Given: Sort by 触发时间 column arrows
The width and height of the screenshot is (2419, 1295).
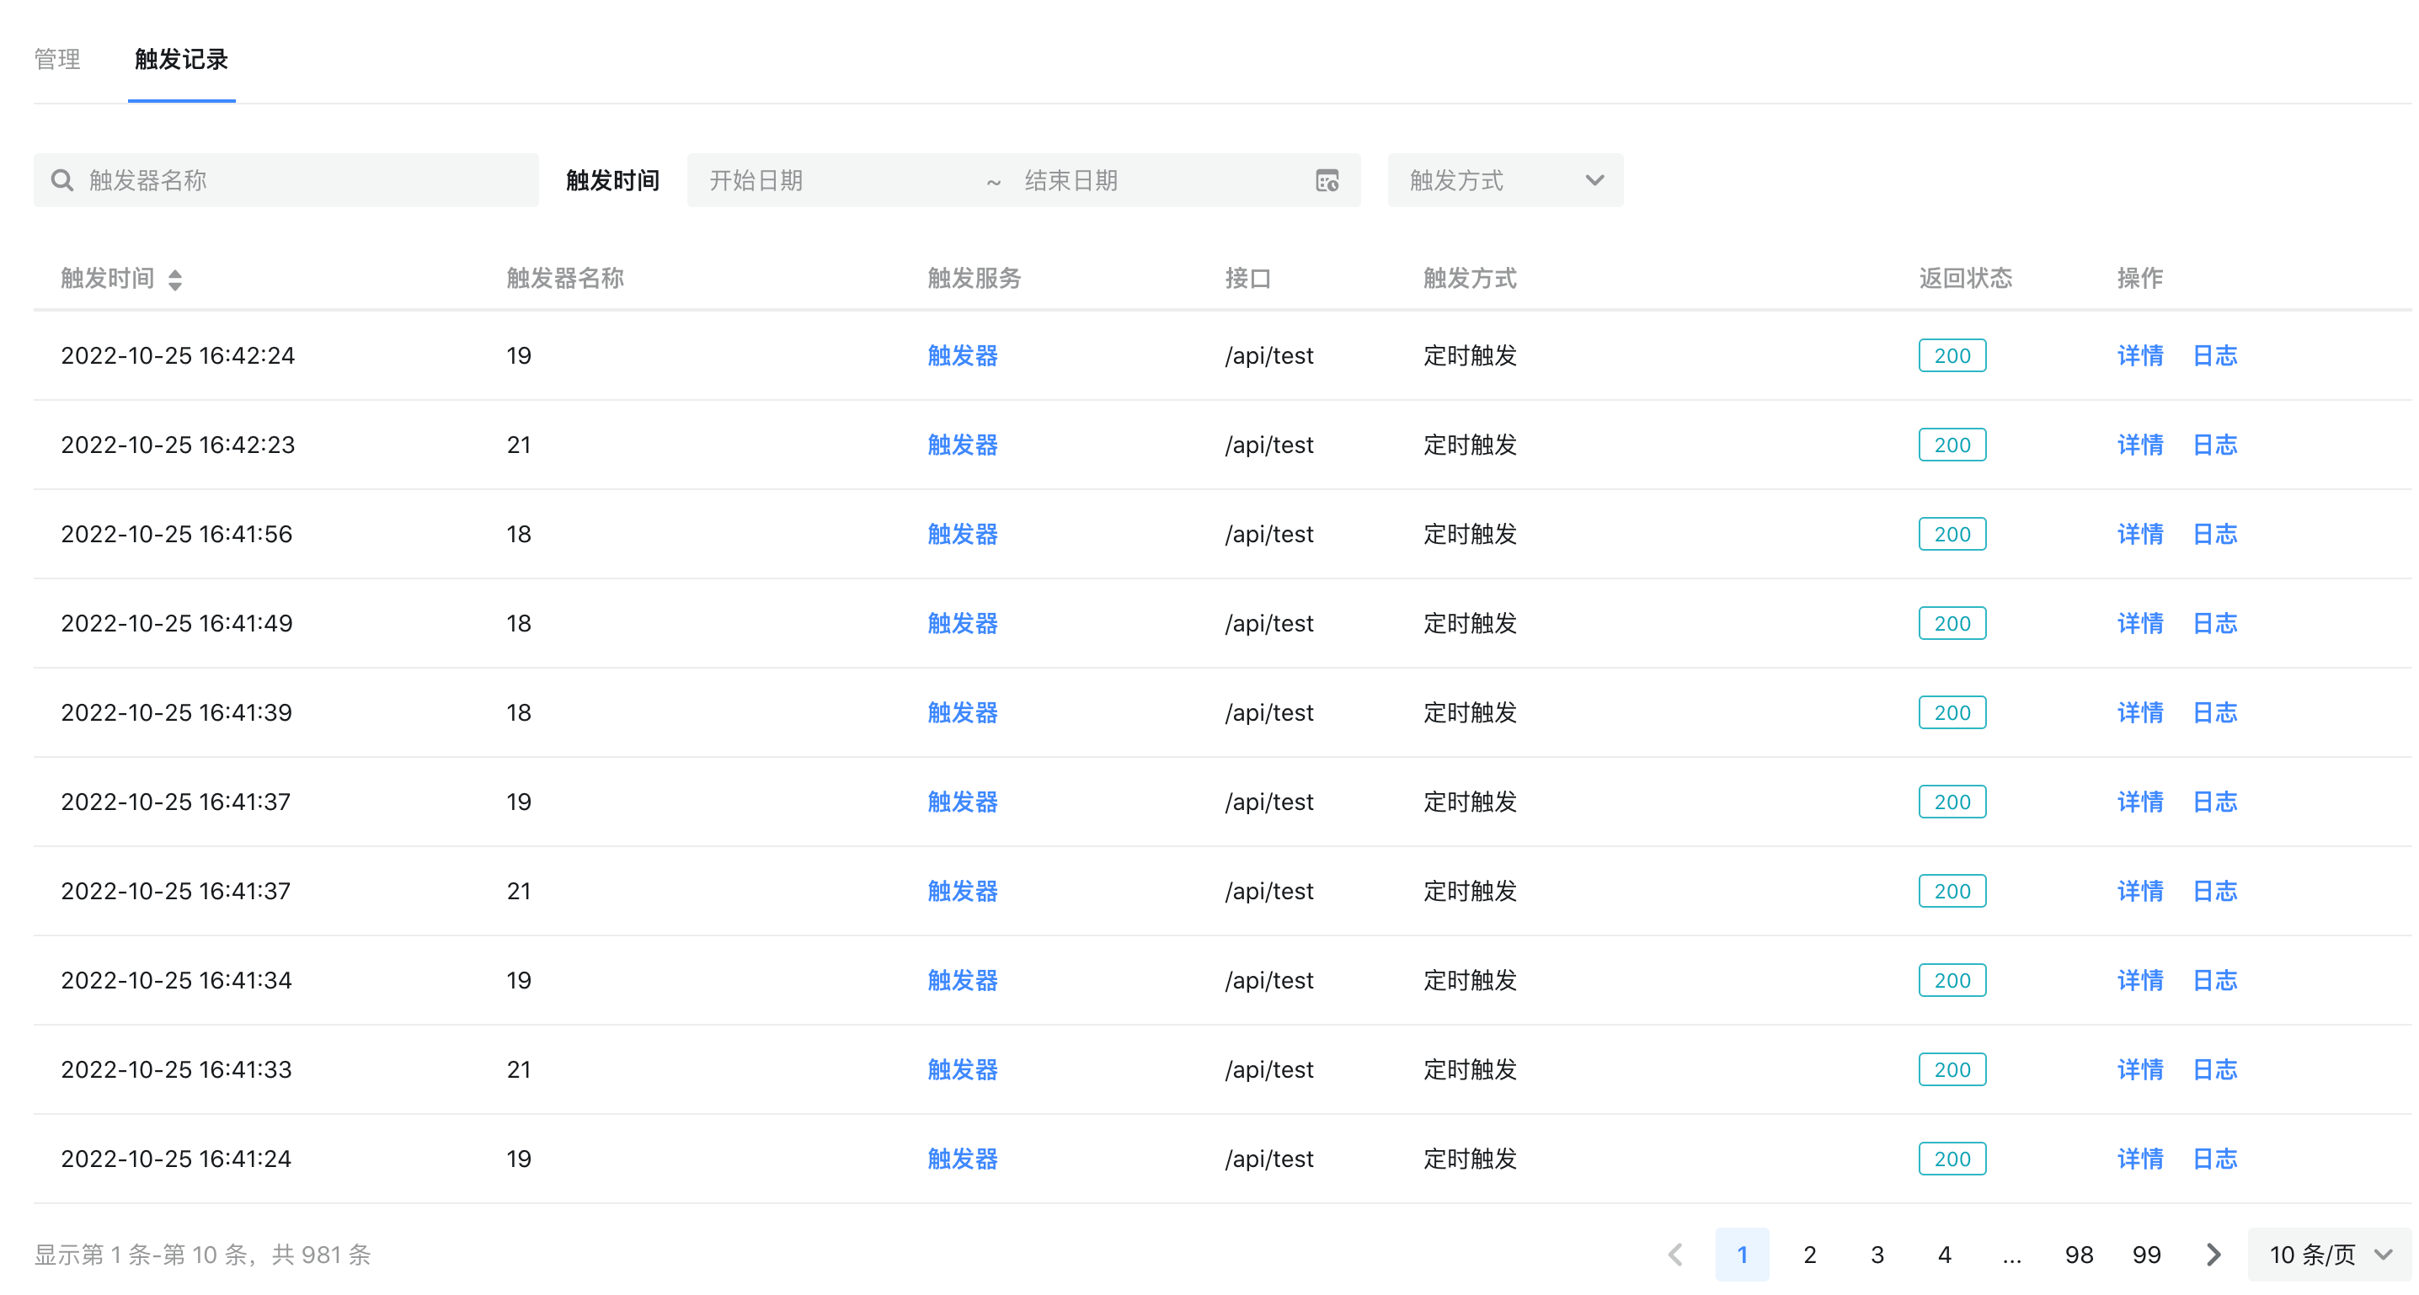Looking at the screenshot, I should (x=175, y=279).
